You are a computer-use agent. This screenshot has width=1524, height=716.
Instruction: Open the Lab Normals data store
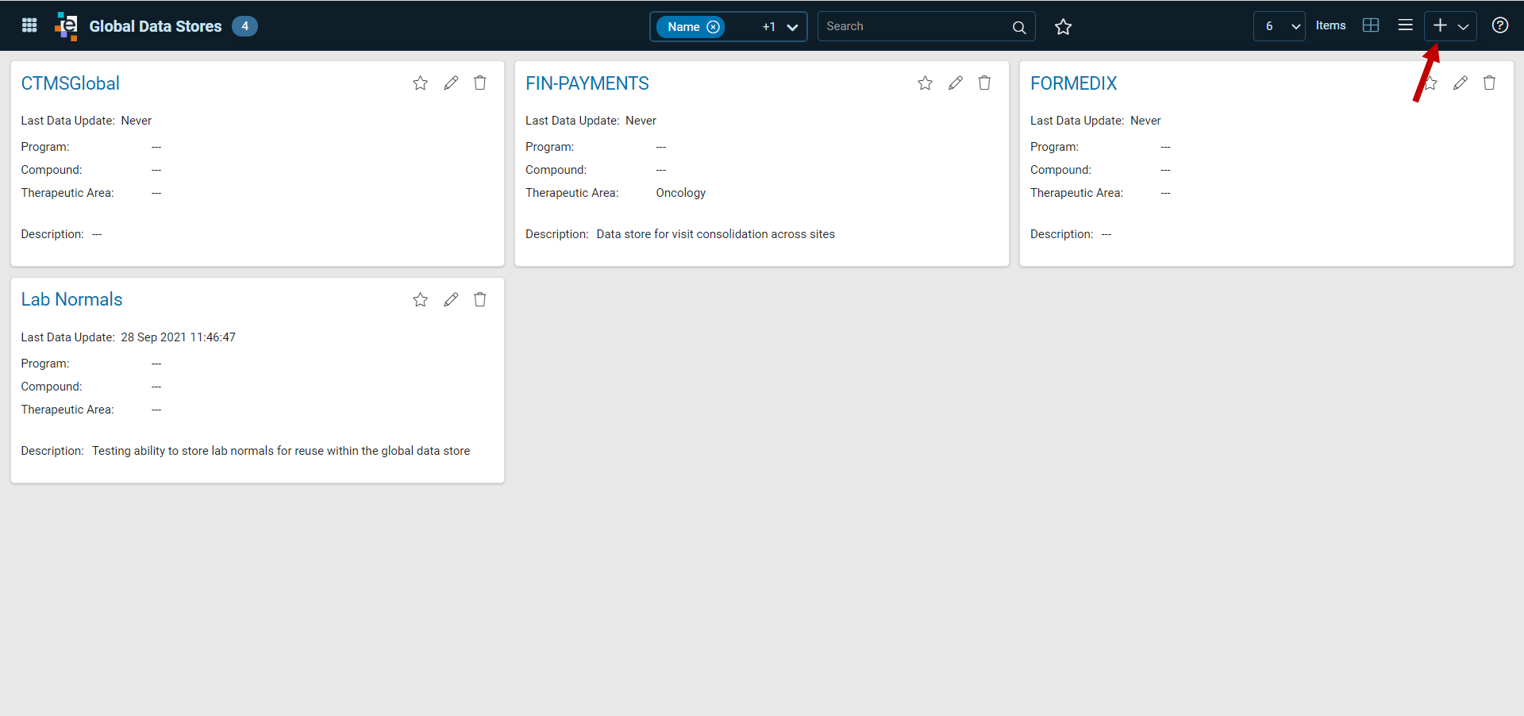point(71,299)
